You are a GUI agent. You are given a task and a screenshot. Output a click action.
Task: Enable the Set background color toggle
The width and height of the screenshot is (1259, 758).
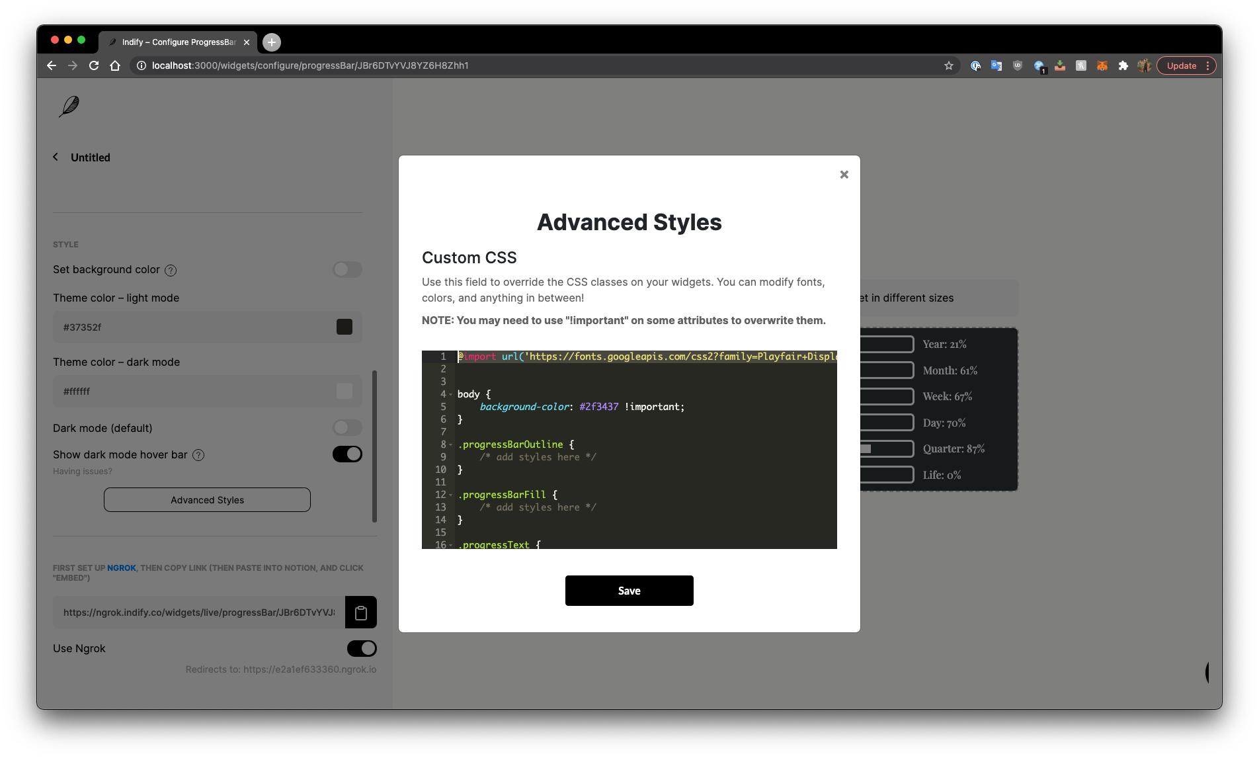pos(347,270)
